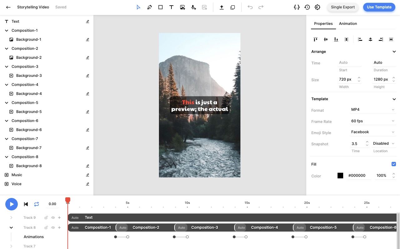
Task: Click the upload icon in toolbar
Action: (x=222, y=7)
